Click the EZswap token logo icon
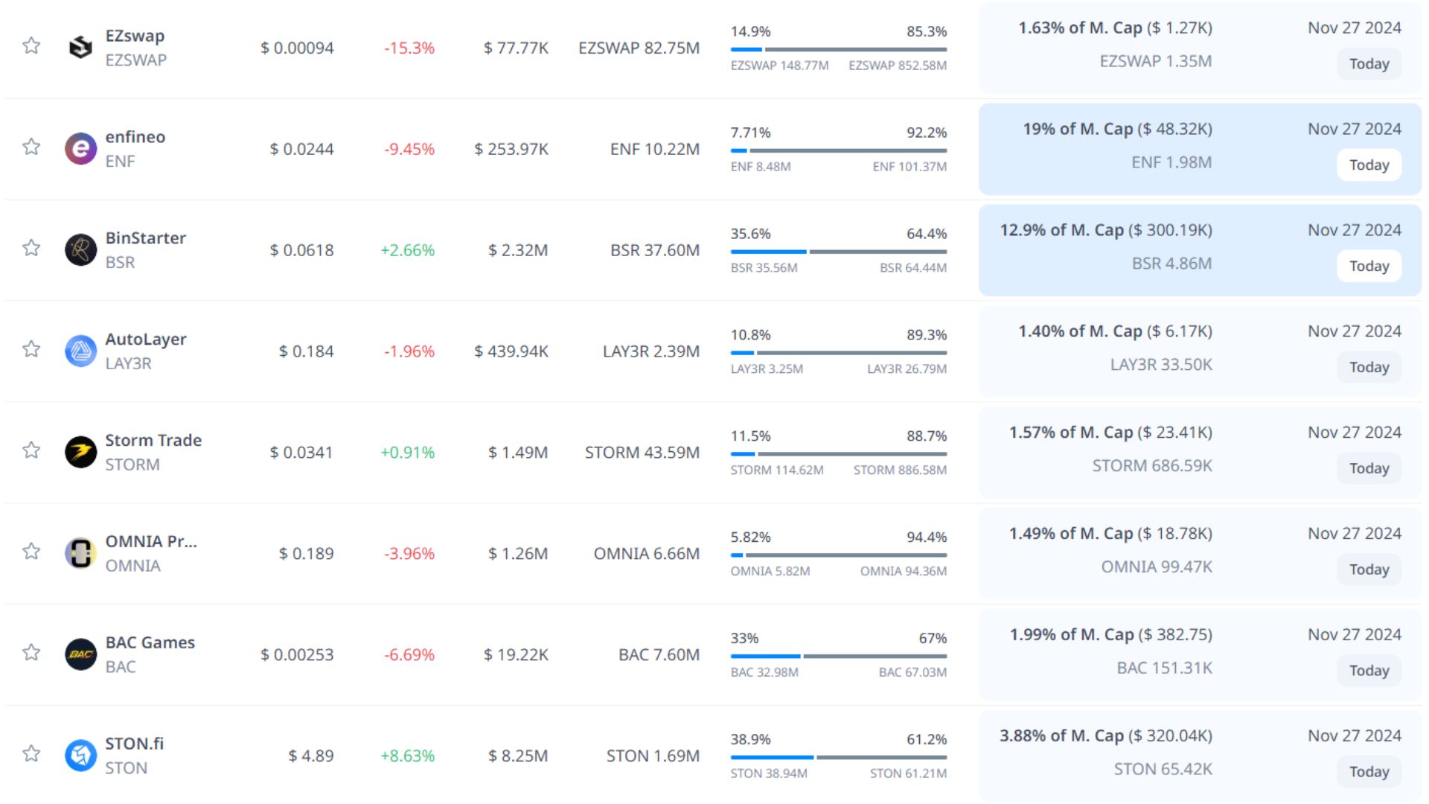1429x804 pixels. tap(80, 48)
